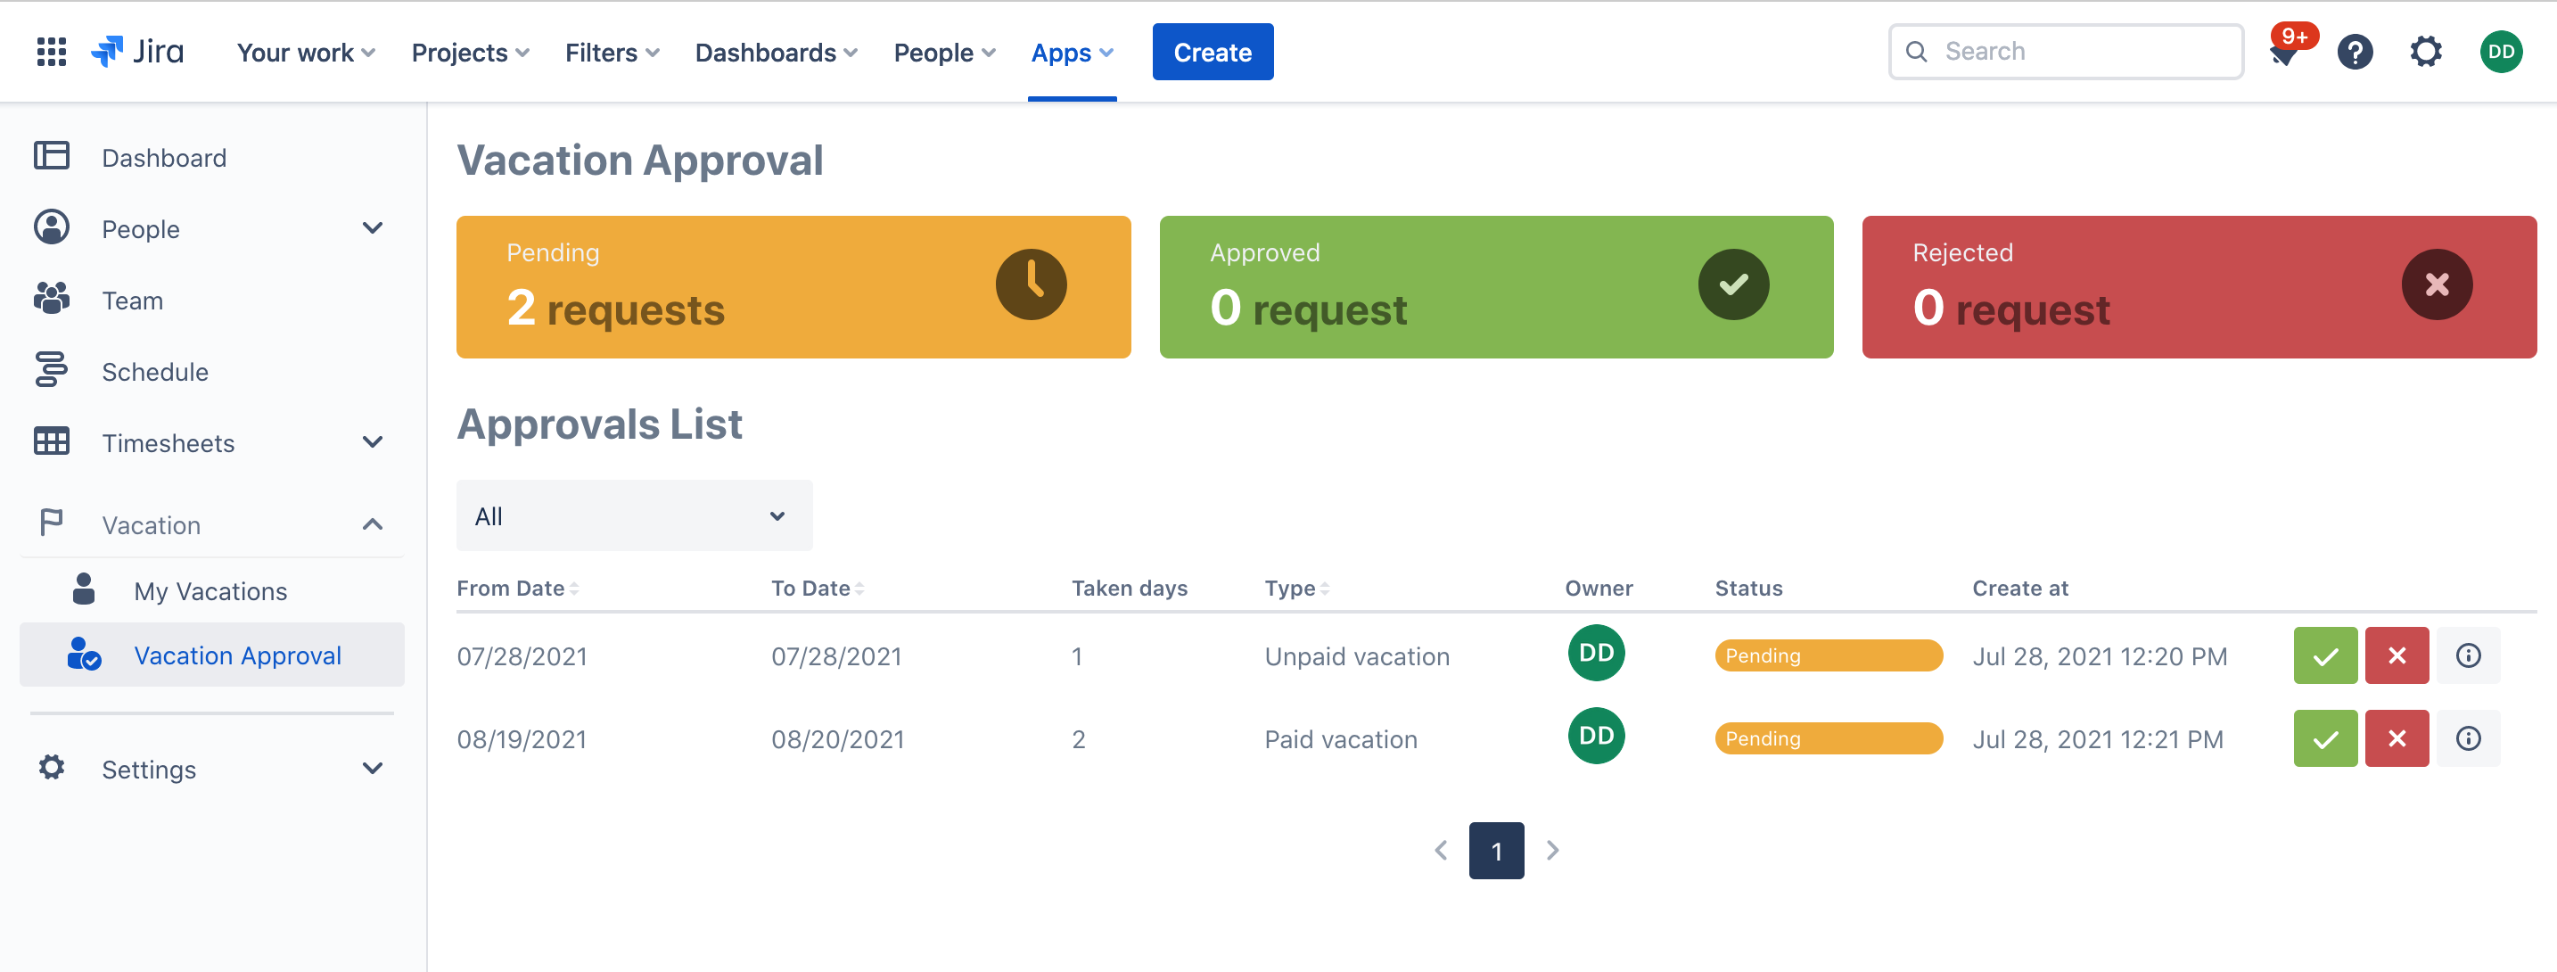Open the Schedule sidebar item

pos(155,373)
